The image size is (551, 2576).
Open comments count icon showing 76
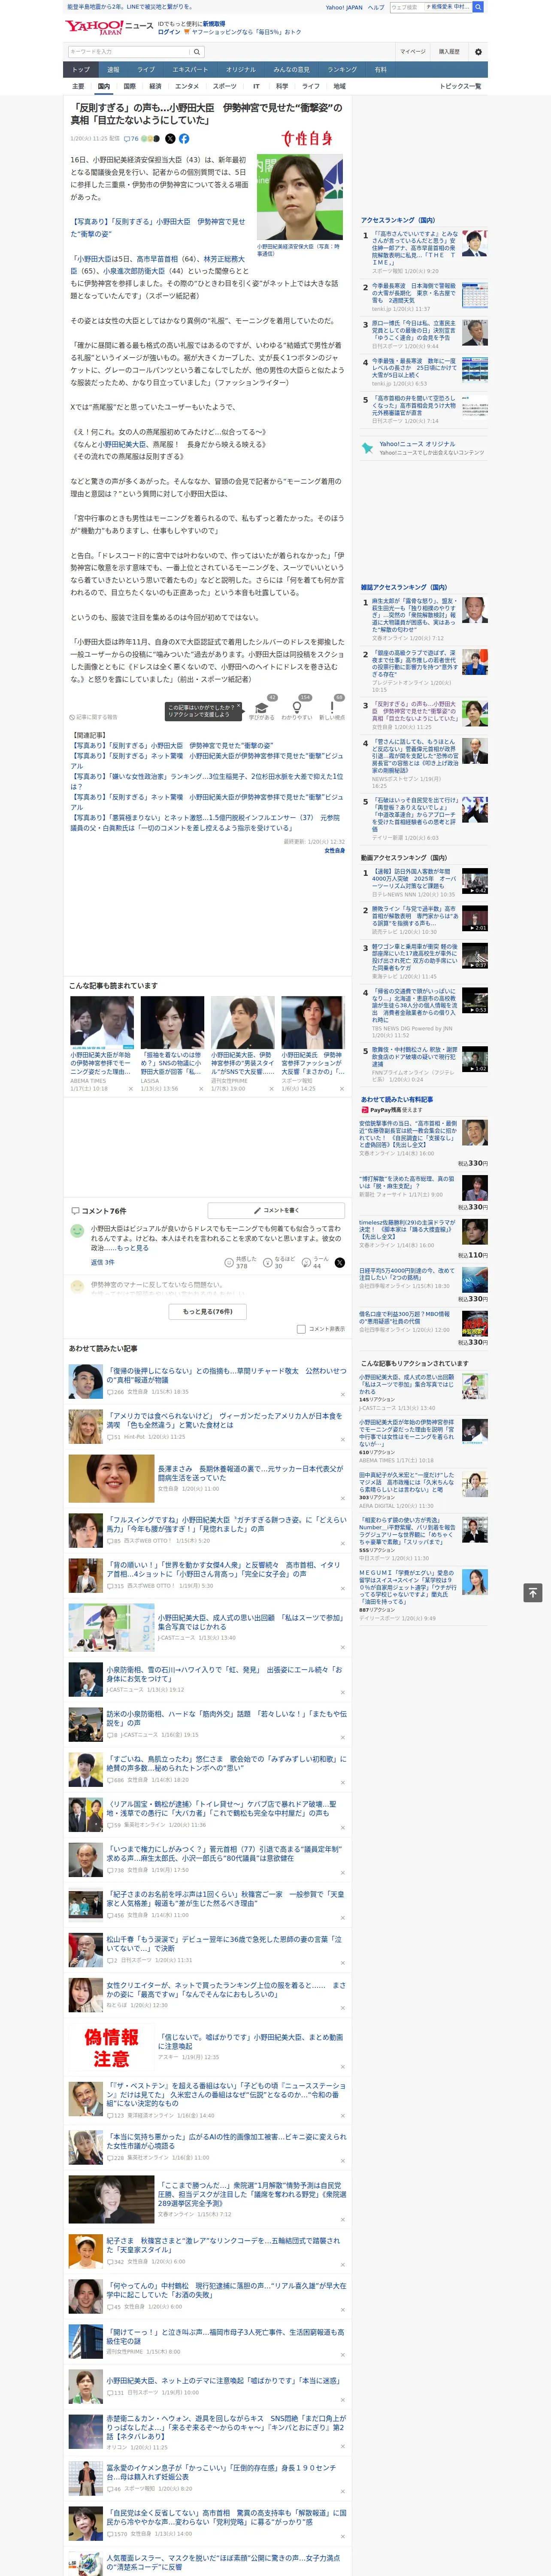point(131,139)
